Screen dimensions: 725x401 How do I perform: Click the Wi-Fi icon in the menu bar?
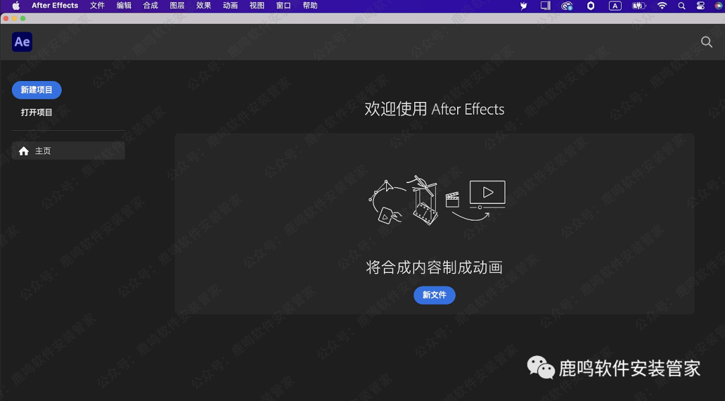click(x=662, y=5)
